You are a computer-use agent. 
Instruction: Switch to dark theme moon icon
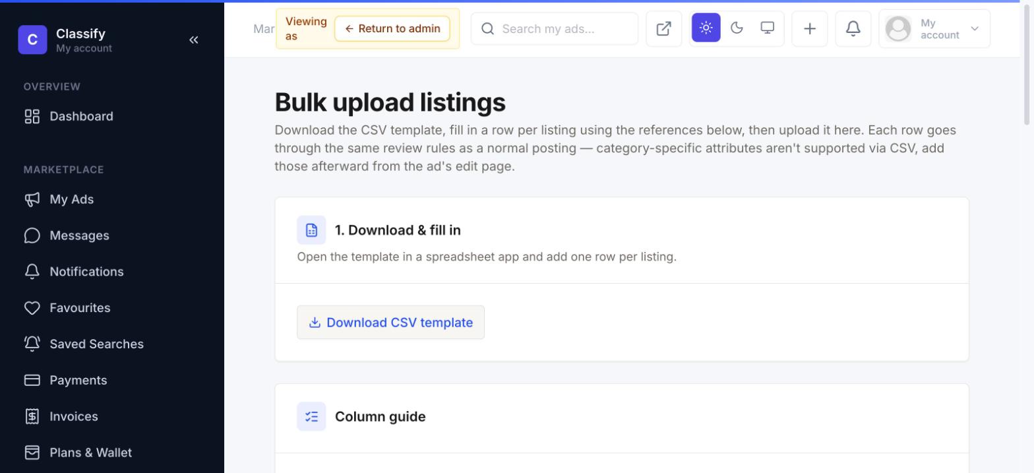[x=737, y=28]
